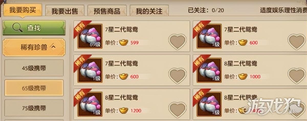Viewport: 307px width, 121px height.
Task: Switch to 我要出售 tab
Action: point(64,11)
